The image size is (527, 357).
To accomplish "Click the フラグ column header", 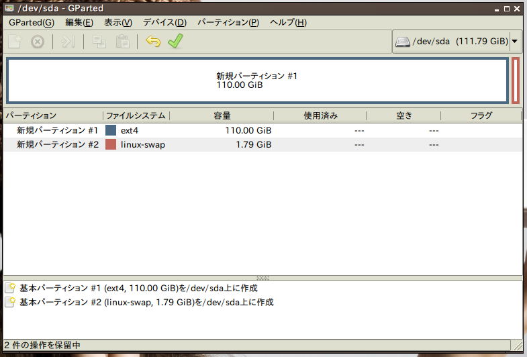I will 481,115.
